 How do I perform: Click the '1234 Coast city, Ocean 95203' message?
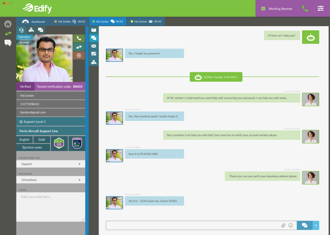coord(154,201)
